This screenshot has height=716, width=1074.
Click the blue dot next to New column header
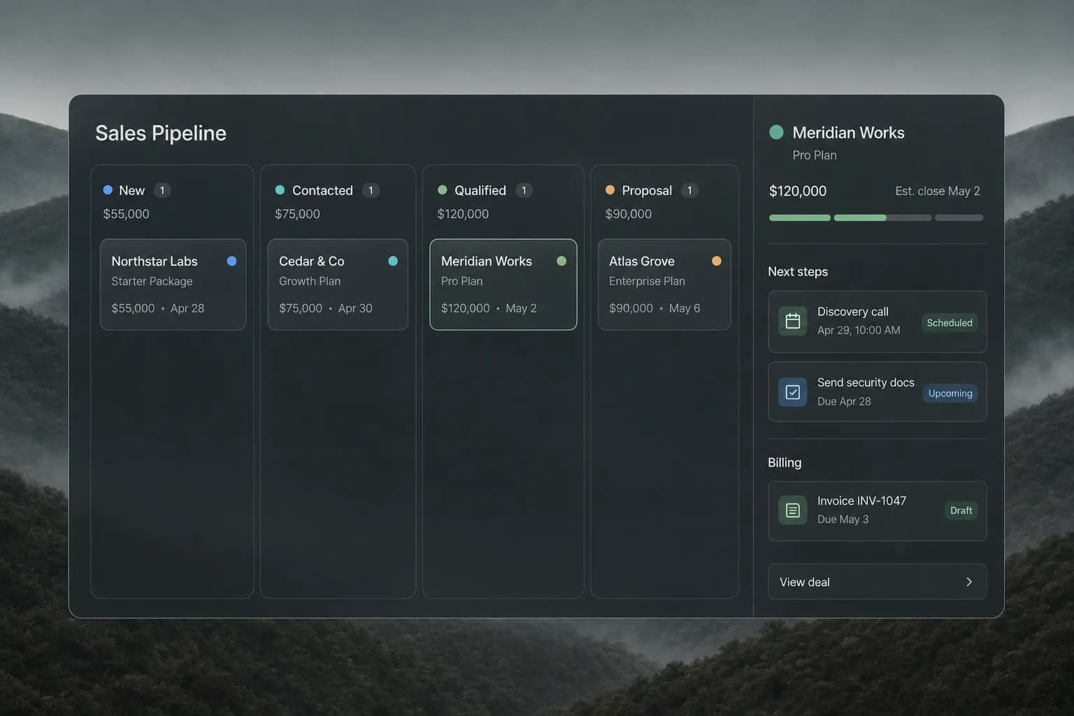coord(108,189)
